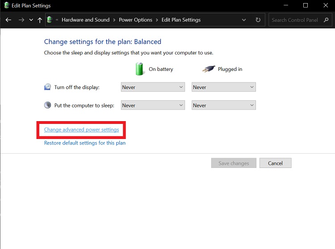Click the address bar battery icon
The height and width of the screenshot is (249, 335).
click(50, 20)
